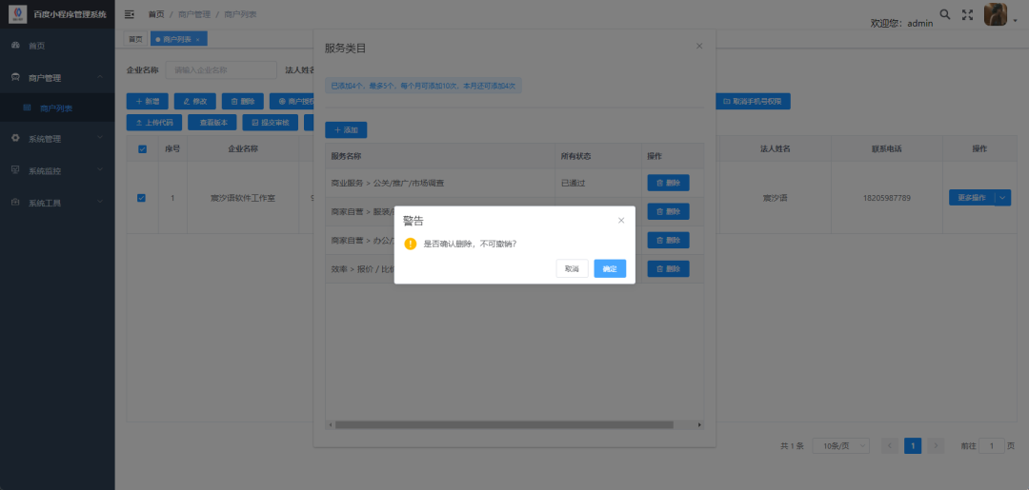Viewport: 1029px width, 490px height.
Task: Click the 商户授权 toolbar button
Action: pyautogui.click(x=292, y=101)
